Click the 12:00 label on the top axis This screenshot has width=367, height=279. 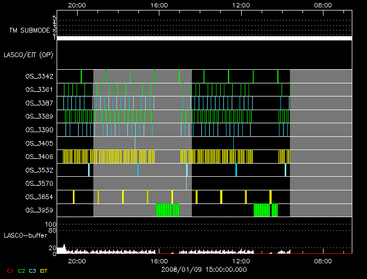[x=241, y=5]
